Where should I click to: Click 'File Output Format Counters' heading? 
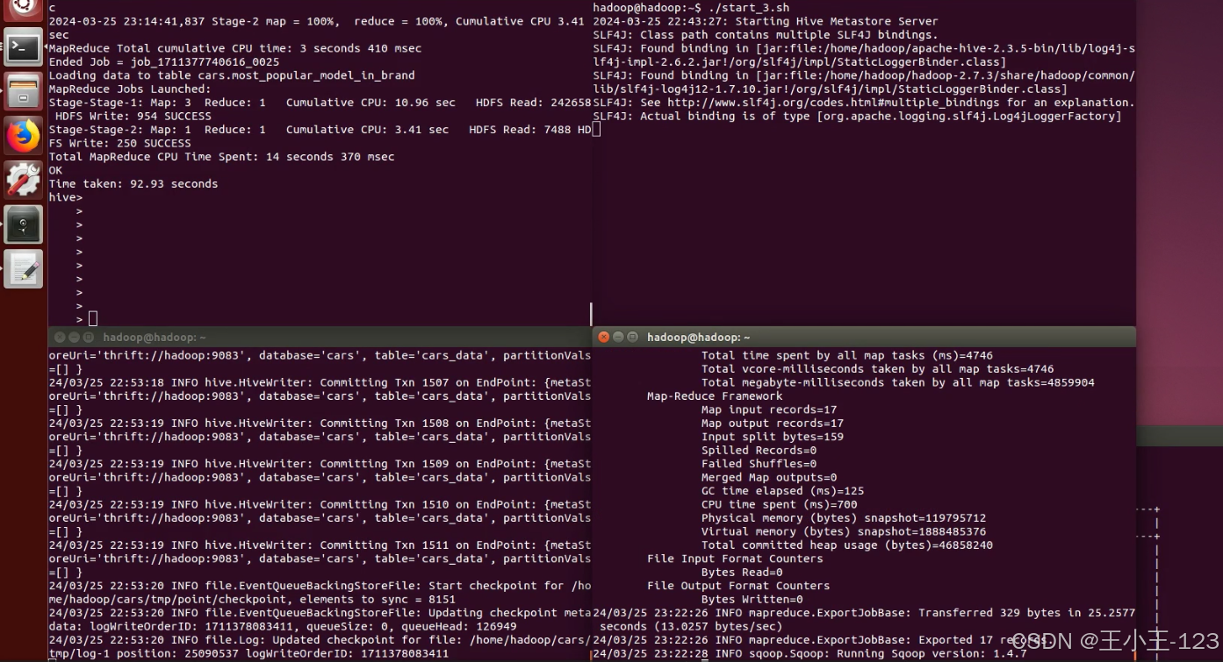[738, 586]
